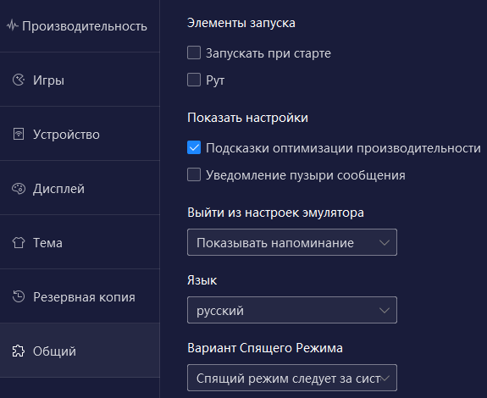Image resolution: width=487 pixels, height=398 pixels.
Task: Click the palette icon next to Дисплей
Action: pos(19,189)
